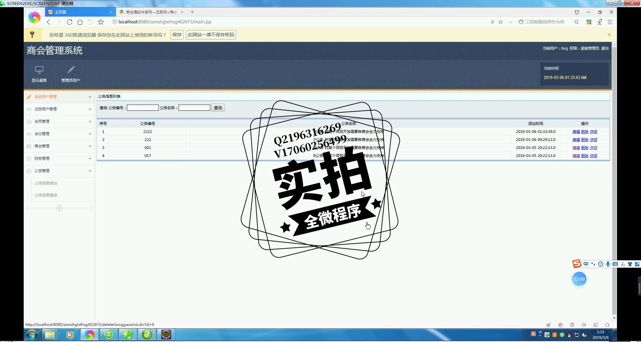
Task: Click the 管理员用户 pencil icon
Action: point(70,70)
